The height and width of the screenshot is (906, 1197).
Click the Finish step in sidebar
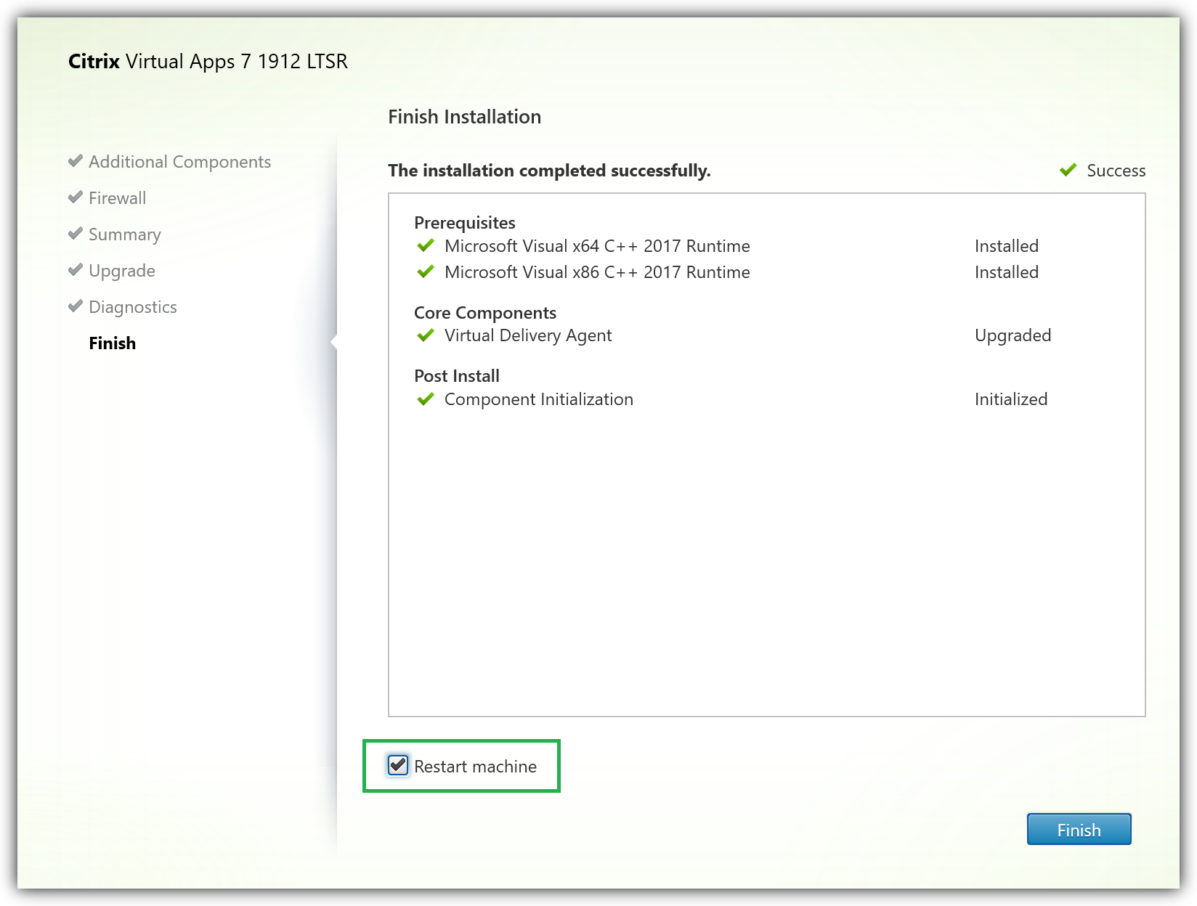[x=112, y=343]
